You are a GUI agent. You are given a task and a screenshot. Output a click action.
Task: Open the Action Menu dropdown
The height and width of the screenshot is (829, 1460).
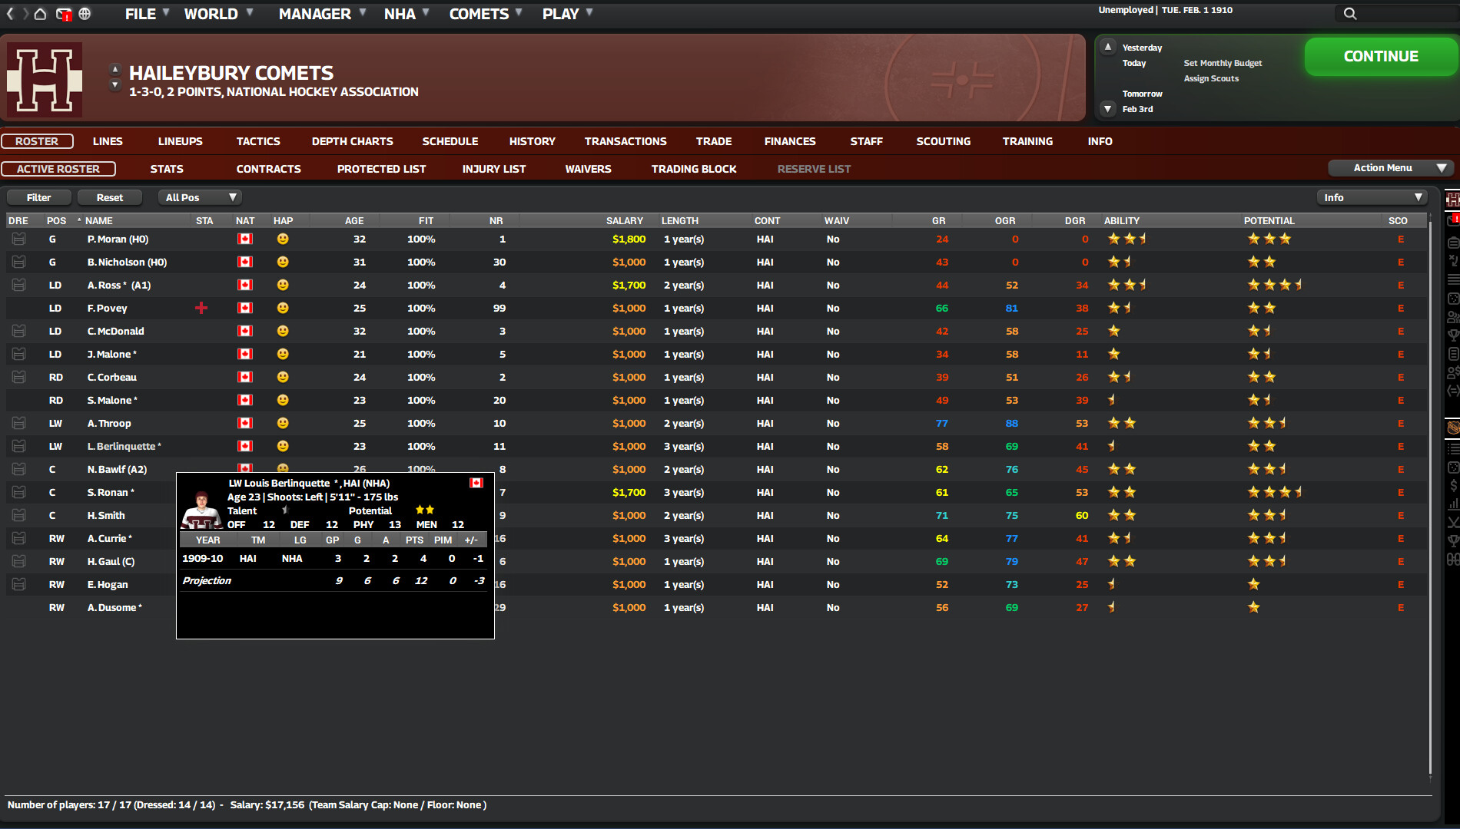1389,167
